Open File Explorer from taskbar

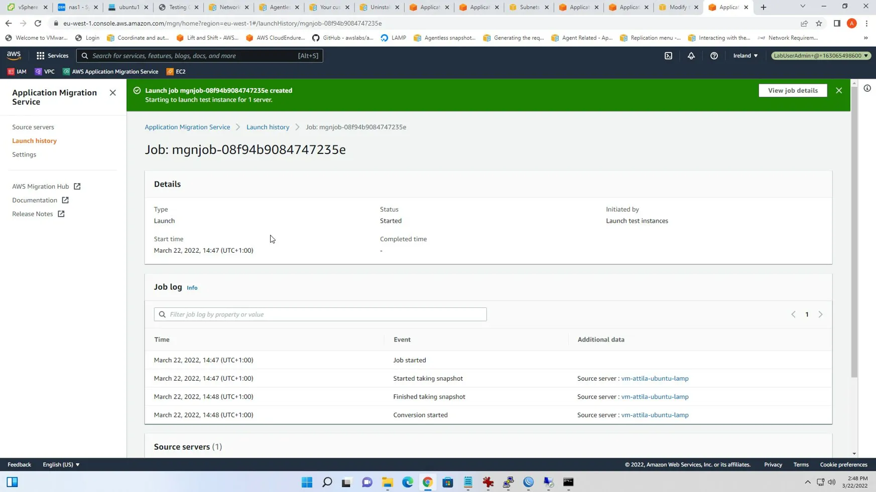pyautogui.click(x=387, y=482)
